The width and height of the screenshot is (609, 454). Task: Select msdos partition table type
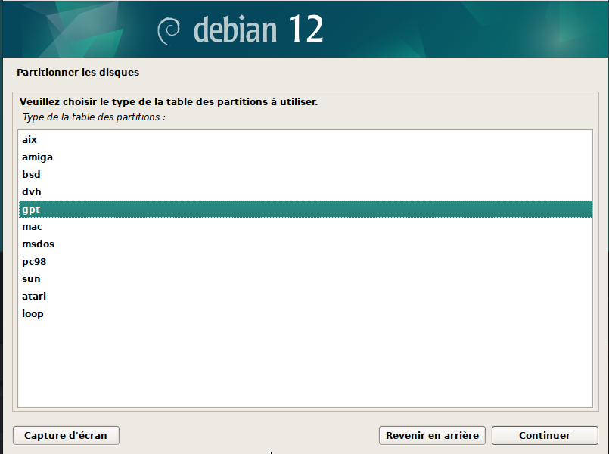pyautogui.click(x=306, y=244)
